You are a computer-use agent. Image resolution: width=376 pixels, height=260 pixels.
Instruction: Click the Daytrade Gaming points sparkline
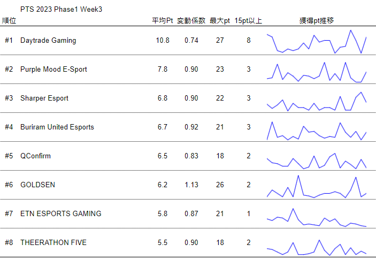click(317, 41)
